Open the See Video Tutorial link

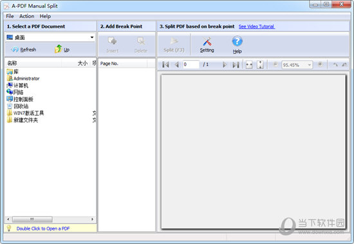pos(256,26)
